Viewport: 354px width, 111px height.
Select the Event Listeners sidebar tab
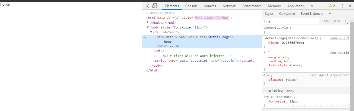312,13
